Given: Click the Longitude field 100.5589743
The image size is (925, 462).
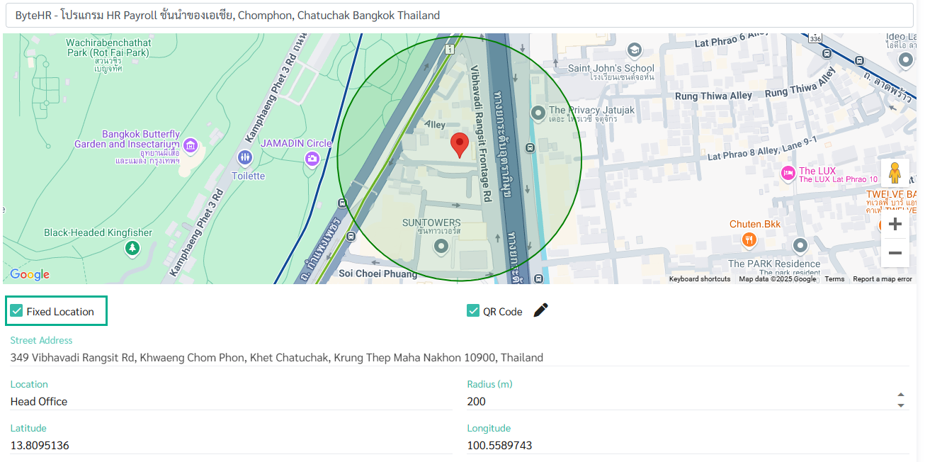Looking at the screenshot, I should click(688, 446).
